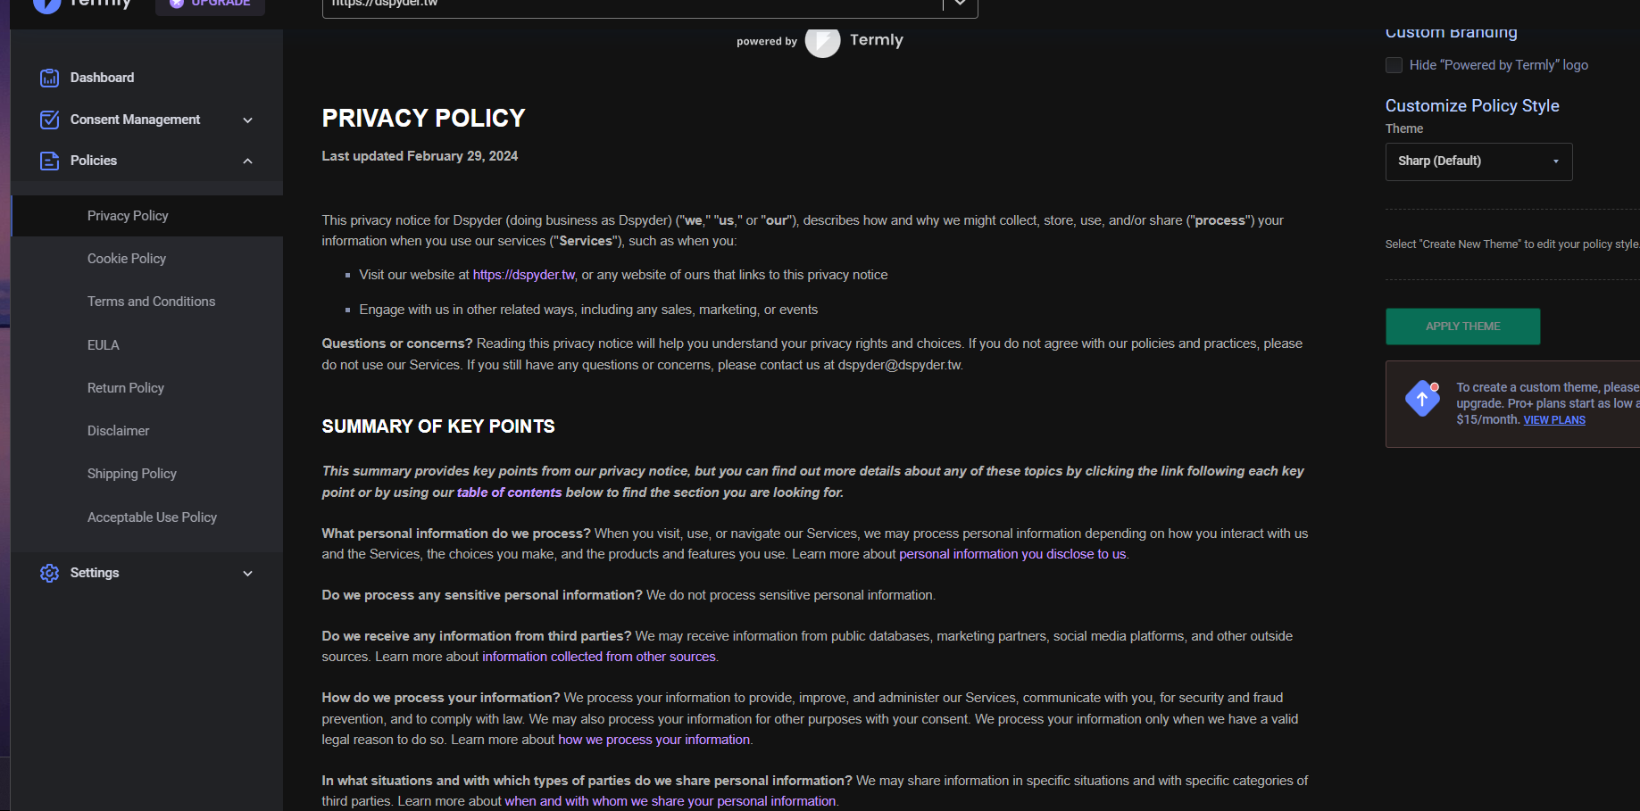Click the Dashboard chart icon

point(50,79)
